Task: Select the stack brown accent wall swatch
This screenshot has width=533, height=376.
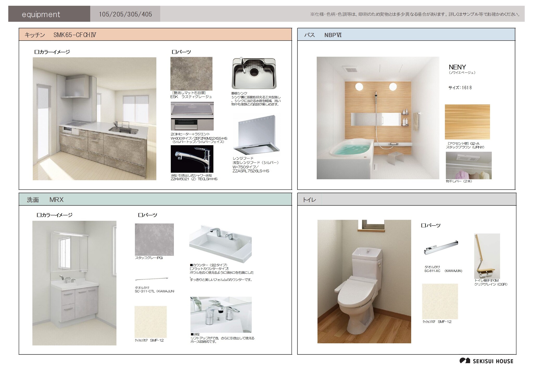Action: point(467,122)
